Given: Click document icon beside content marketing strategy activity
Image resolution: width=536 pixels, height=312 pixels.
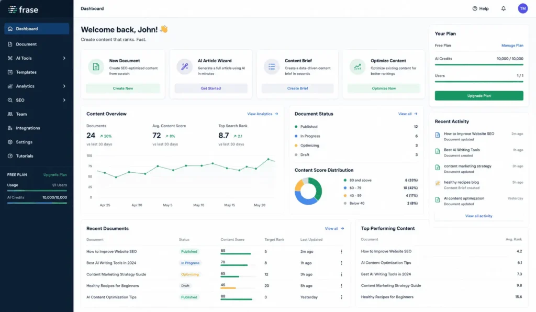Looking at the screenshot, I should [x=438, y=168].
